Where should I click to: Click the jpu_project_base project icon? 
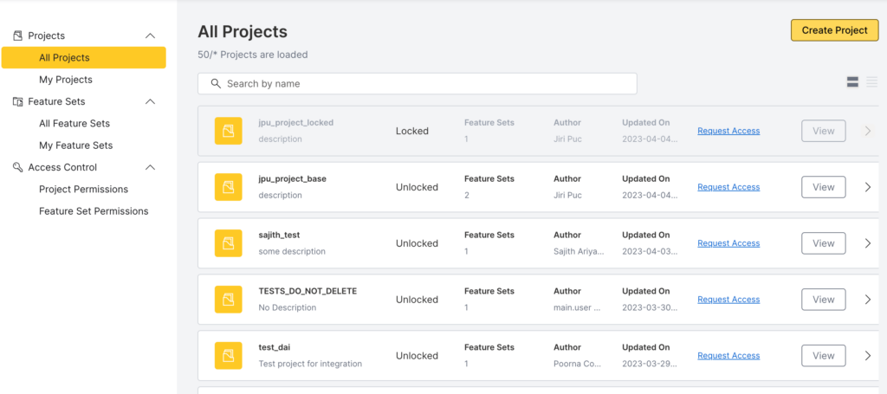click(x=229, y=187)
